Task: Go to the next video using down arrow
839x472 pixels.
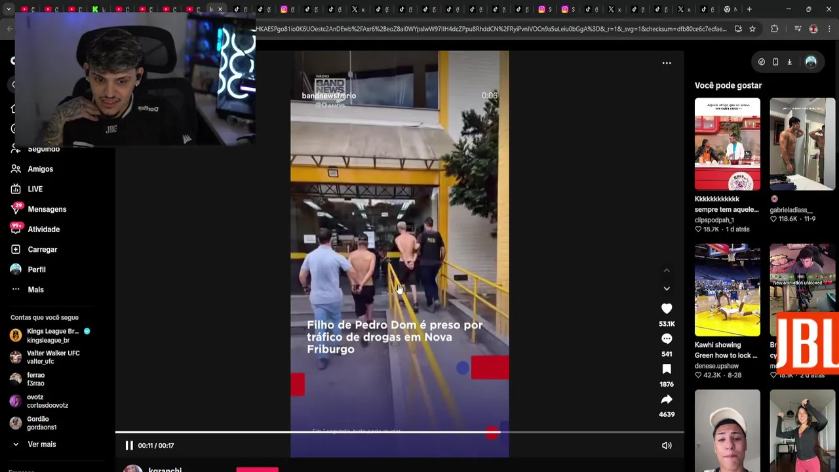Action: [x=667, y=288]
